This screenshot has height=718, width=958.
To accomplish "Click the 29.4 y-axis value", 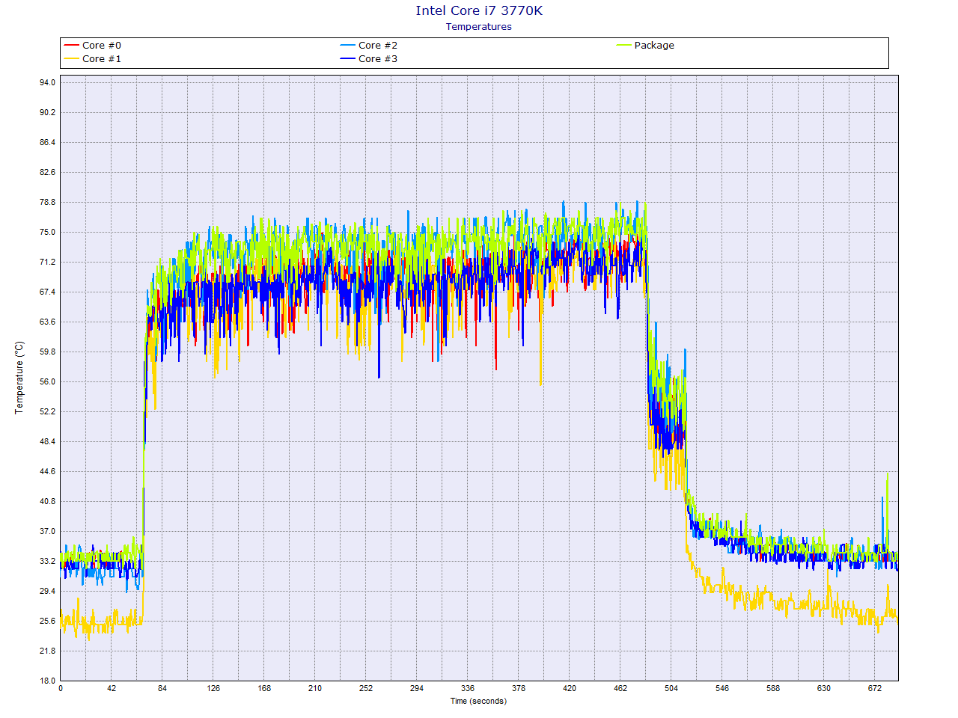I will tap(47, 591).
